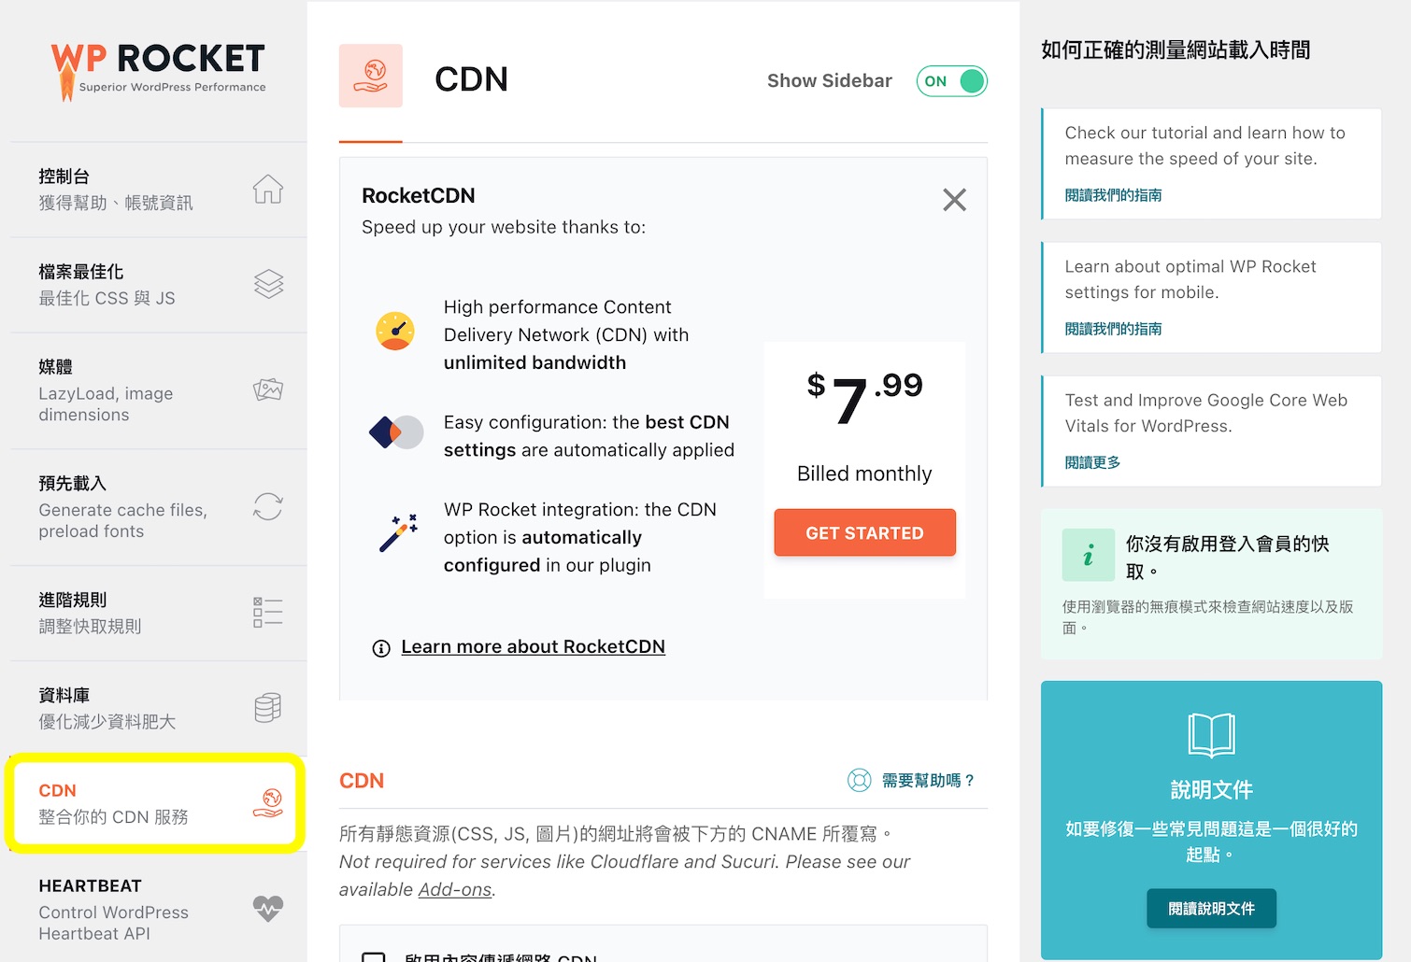
Task: Click the CDN globe icon in page header
Action: point(371,76)
